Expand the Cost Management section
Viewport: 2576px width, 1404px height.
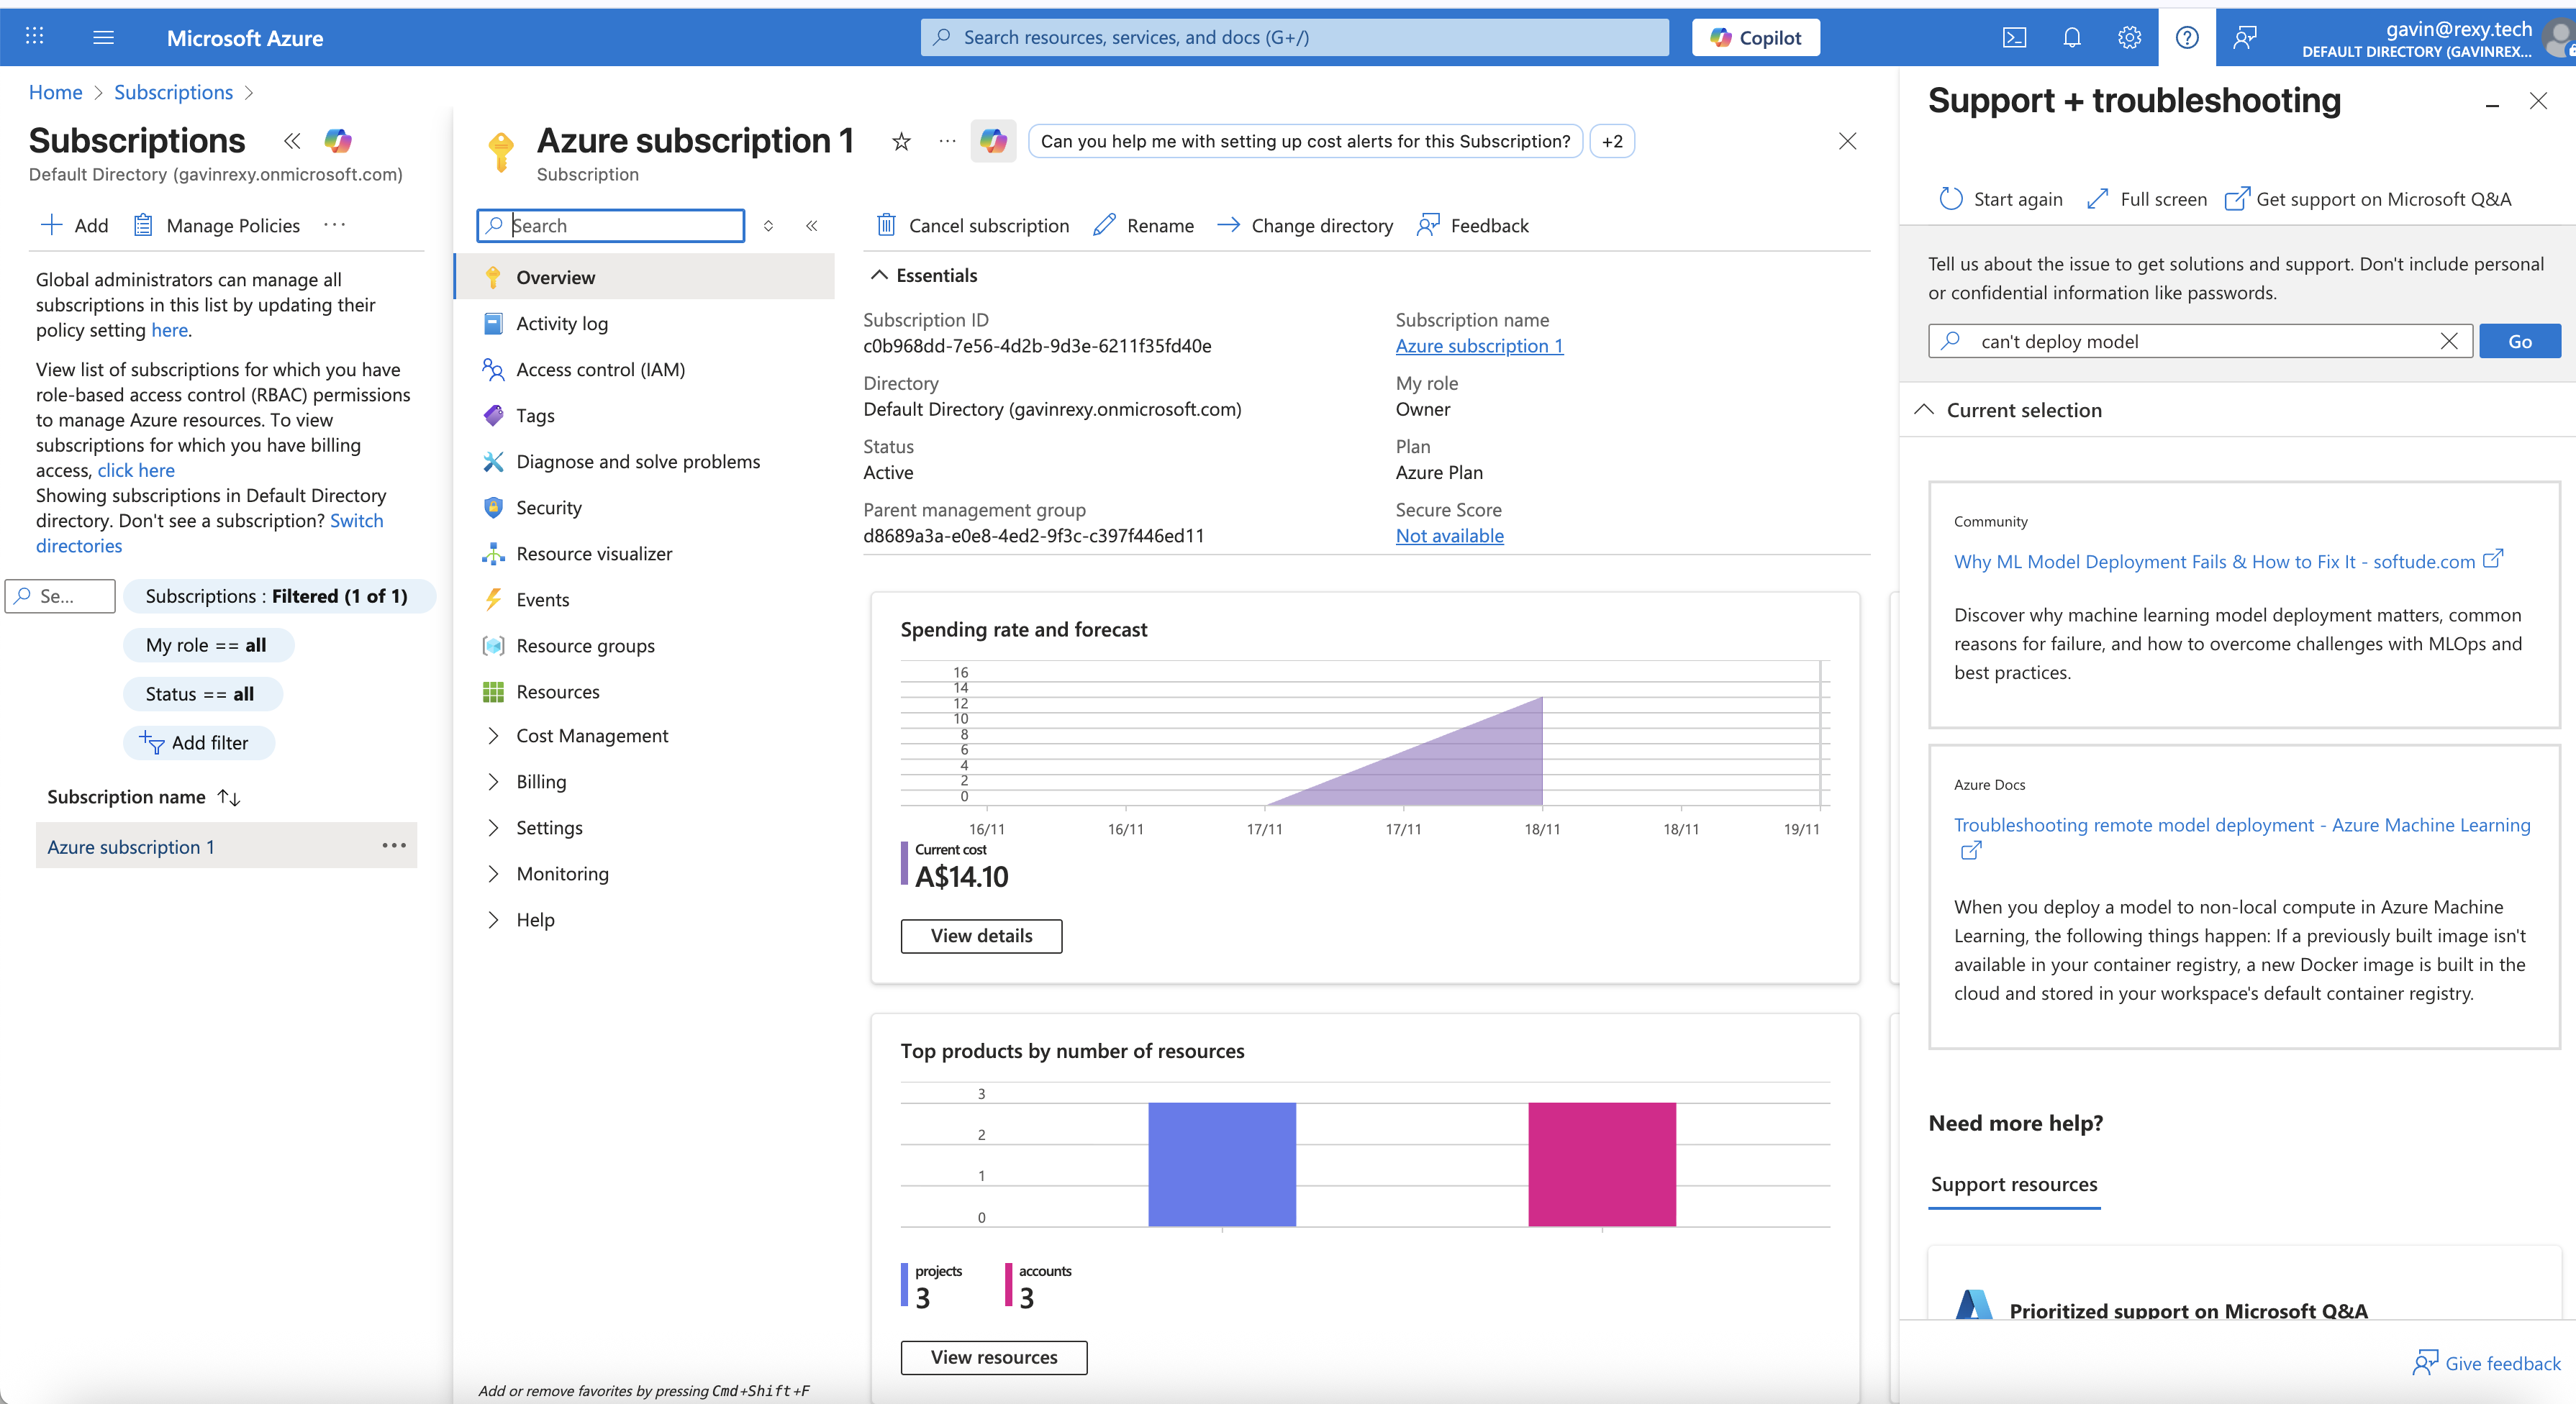point(591,736)
